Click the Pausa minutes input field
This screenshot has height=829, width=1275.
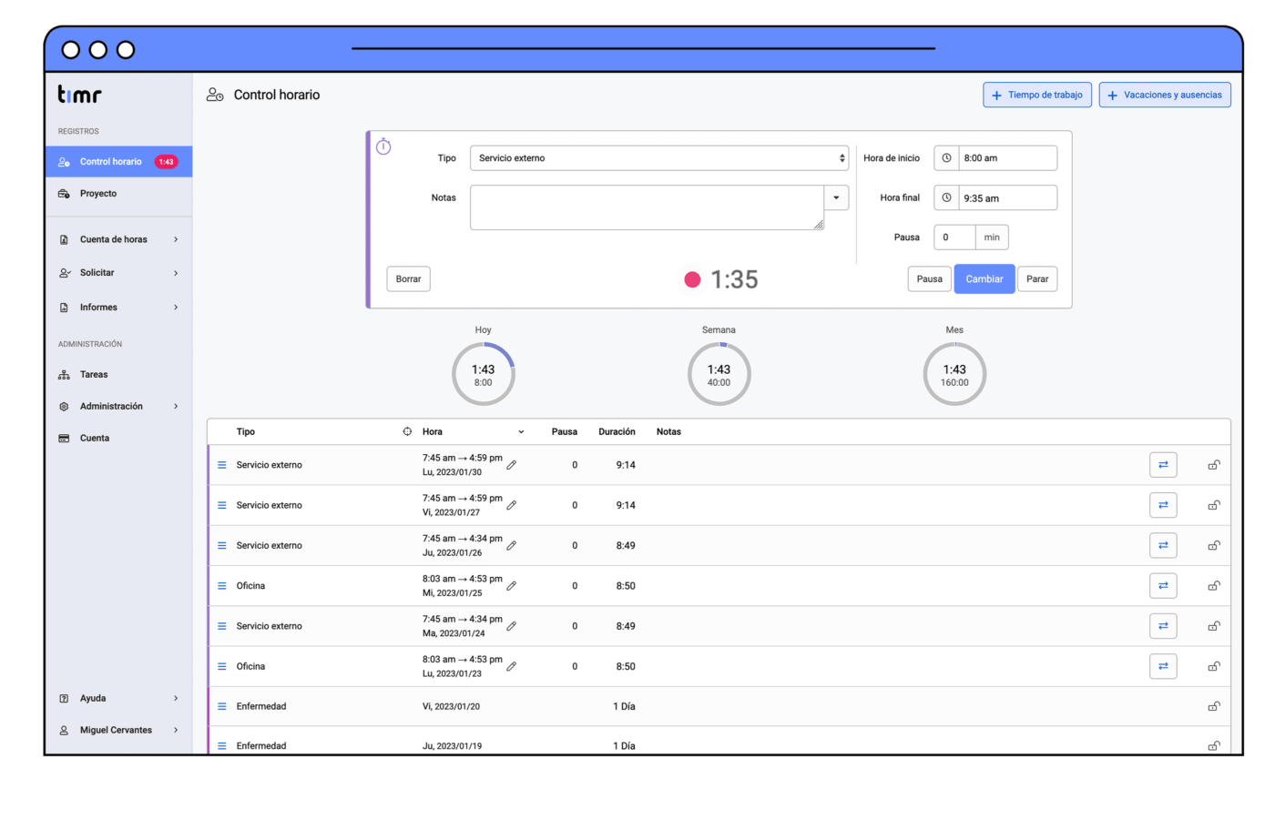[954, 238]
